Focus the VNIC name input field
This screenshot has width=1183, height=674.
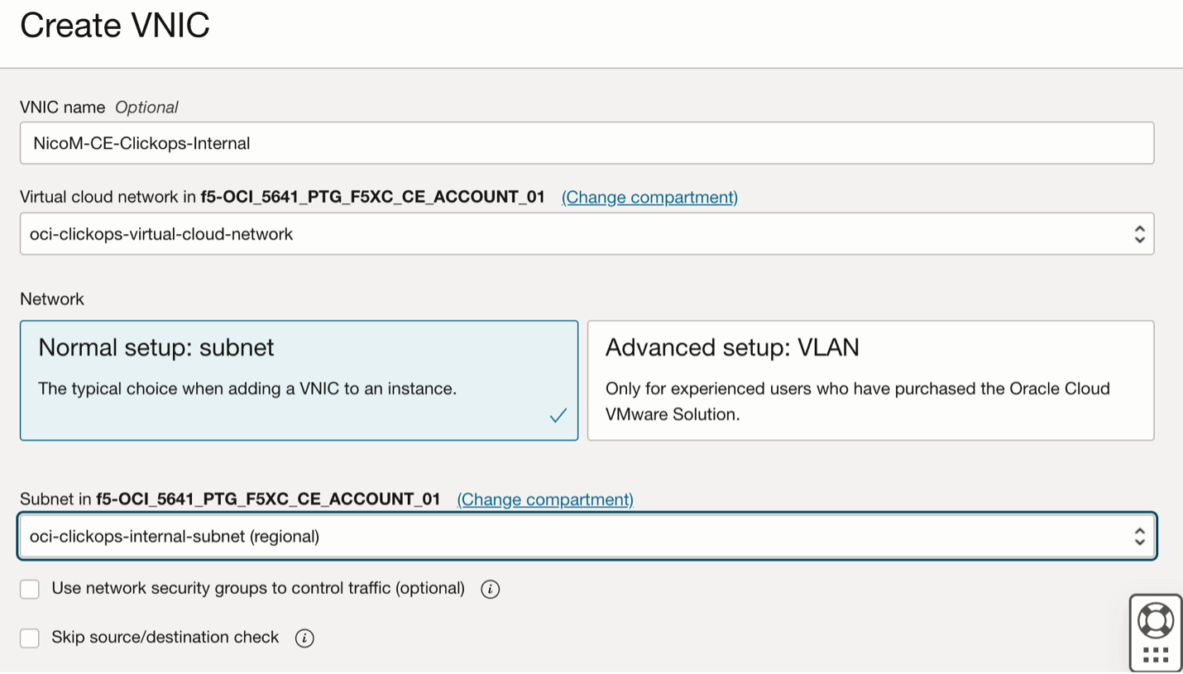pyautogui.click(x=587, y=143)
